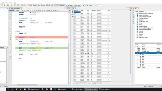Open FlashBack Express taskbar item

[34, 89]
